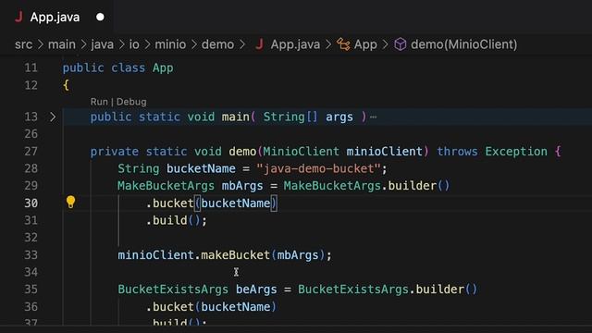Select the main breadcrumb segment

coord(62,44)
